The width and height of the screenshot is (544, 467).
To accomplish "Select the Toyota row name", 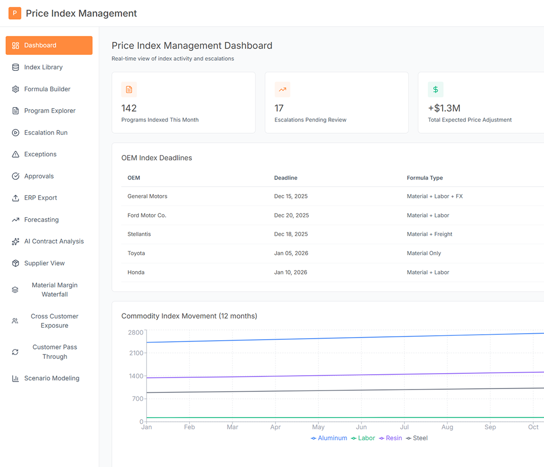I will [136, 253].
